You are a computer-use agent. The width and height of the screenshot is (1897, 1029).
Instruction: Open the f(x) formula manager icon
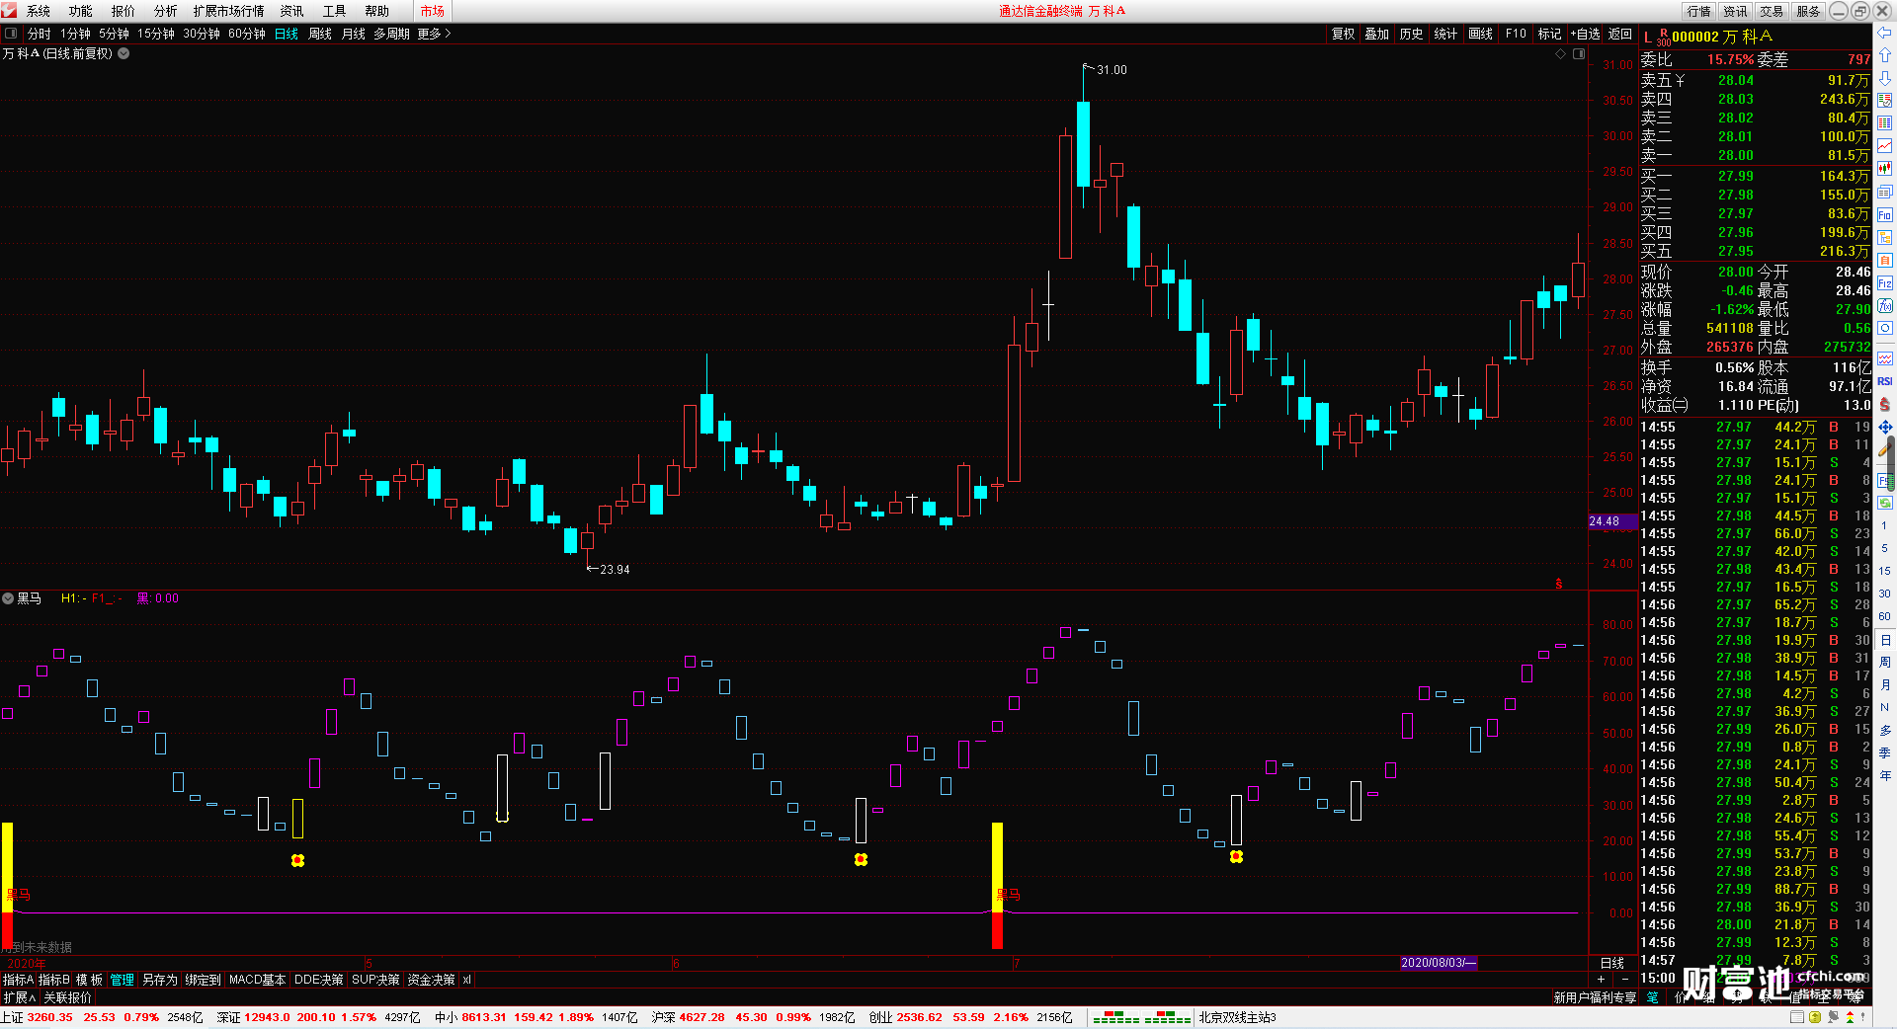[1885, 306]
